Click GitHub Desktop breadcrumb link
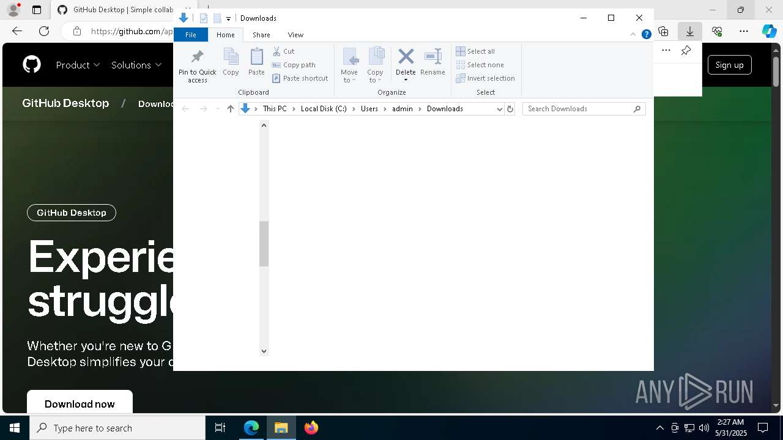The height and width of the screenshot is (440, 783). coord(65,103)
